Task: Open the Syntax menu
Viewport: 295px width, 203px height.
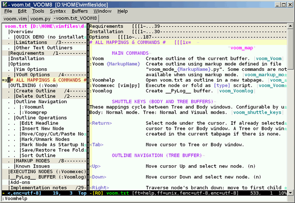Action: pos(58,10)
